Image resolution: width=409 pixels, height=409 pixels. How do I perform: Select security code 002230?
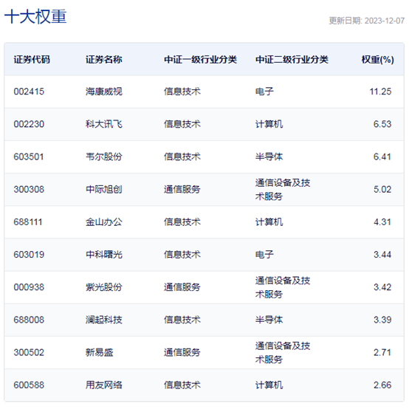click(29, 124)
